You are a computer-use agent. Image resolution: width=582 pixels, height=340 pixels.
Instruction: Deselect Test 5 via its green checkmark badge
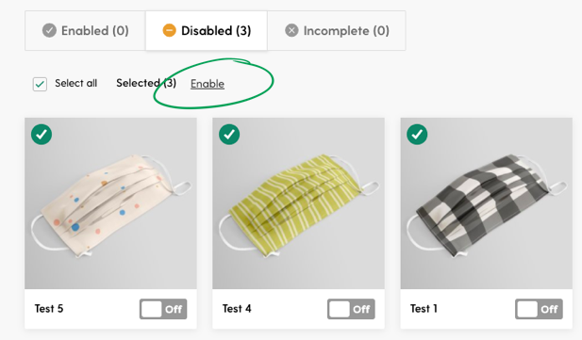point(42,135)
